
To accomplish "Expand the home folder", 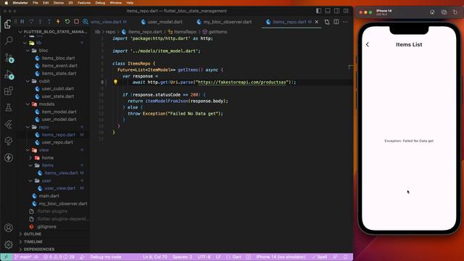I will point(30,158).
